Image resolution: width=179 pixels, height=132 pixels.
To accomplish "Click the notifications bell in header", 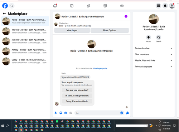I will click(165, 6).
